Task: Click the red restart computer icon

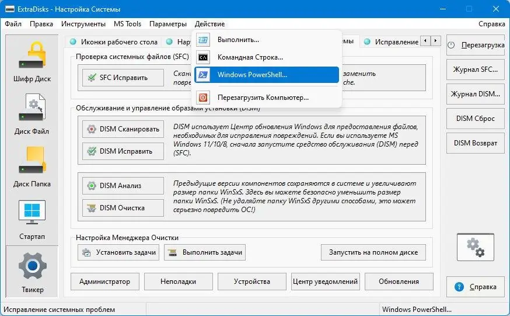Action: coord(203,98)
